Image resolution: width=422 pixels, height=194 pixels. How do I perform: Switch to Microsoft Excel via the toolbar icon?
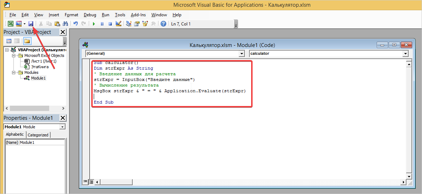click(x=10, y=24)
